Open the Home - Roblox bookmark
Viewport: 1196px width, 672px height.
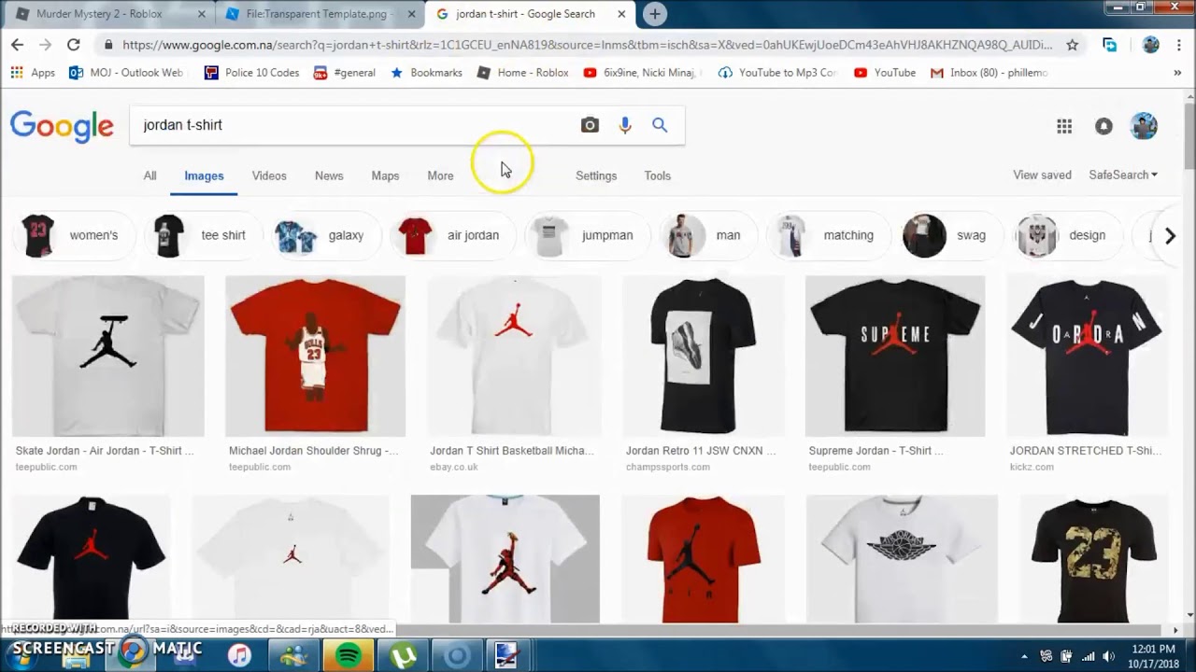[x=522, y=73]
